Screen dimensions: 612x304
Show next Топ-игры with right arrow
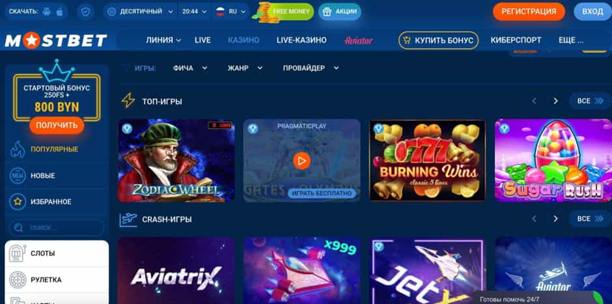555,101
